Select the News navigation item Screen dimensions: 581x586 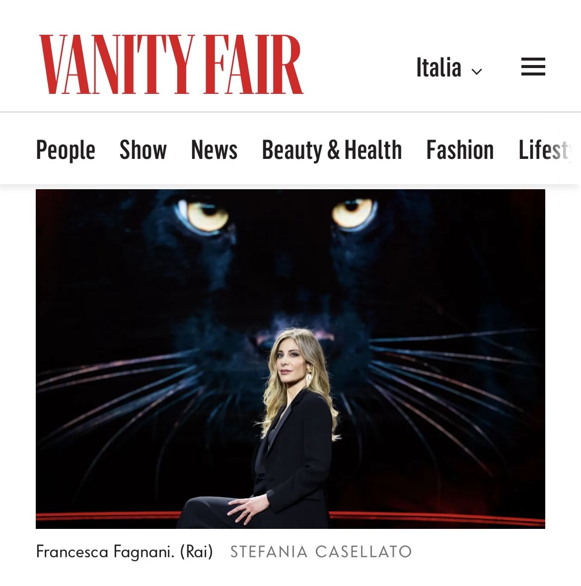pyautogui.click(x=214, y=149)
